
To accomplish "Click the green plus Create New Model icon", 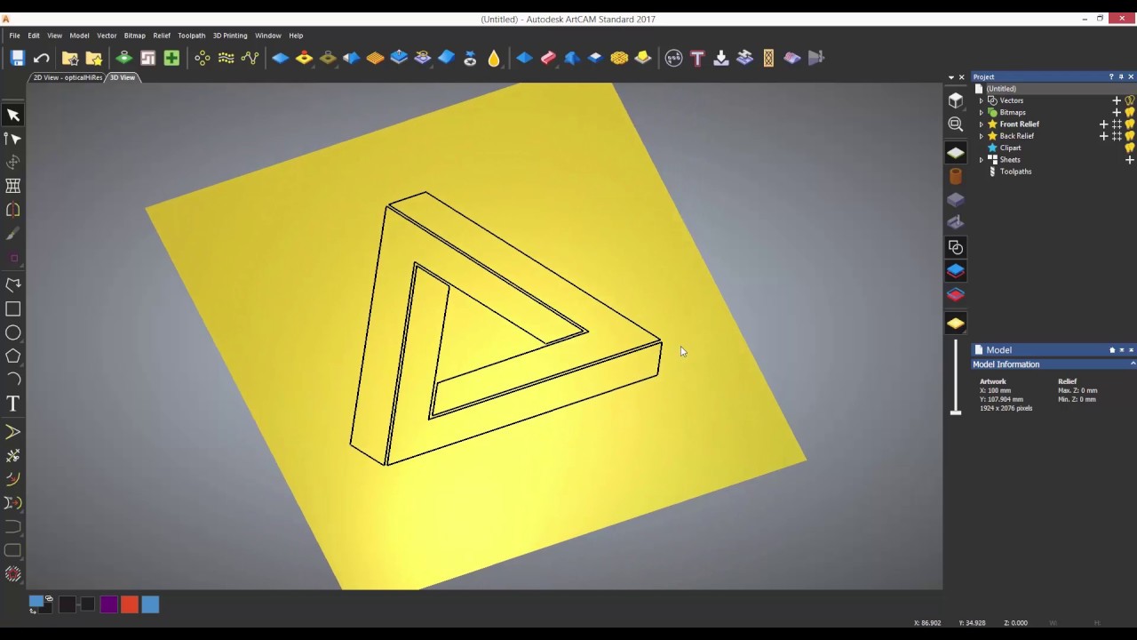I will (171, 58).
